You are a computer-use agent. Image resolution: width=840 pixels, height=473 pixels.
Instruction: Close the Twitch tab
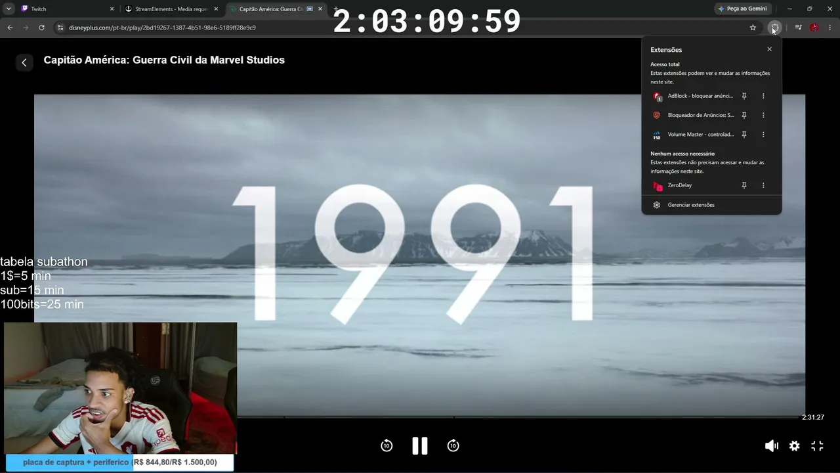pyautogui.click(x=112, y=9)
